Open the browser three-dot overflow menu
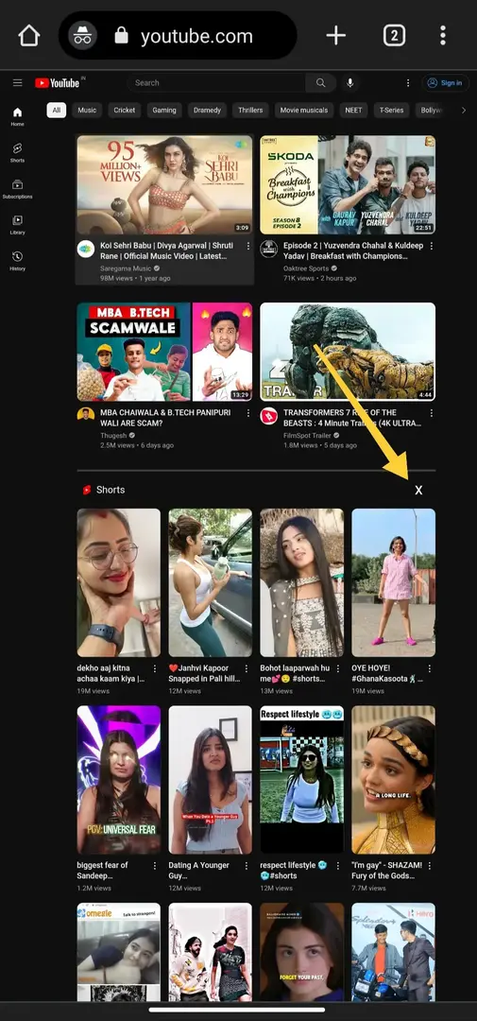The height and width of the screenshot is (1021, 477). coord(442,36)
